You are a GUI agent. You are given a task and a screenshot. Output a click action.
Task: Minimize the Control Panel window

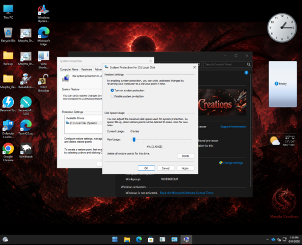(225, 56)
